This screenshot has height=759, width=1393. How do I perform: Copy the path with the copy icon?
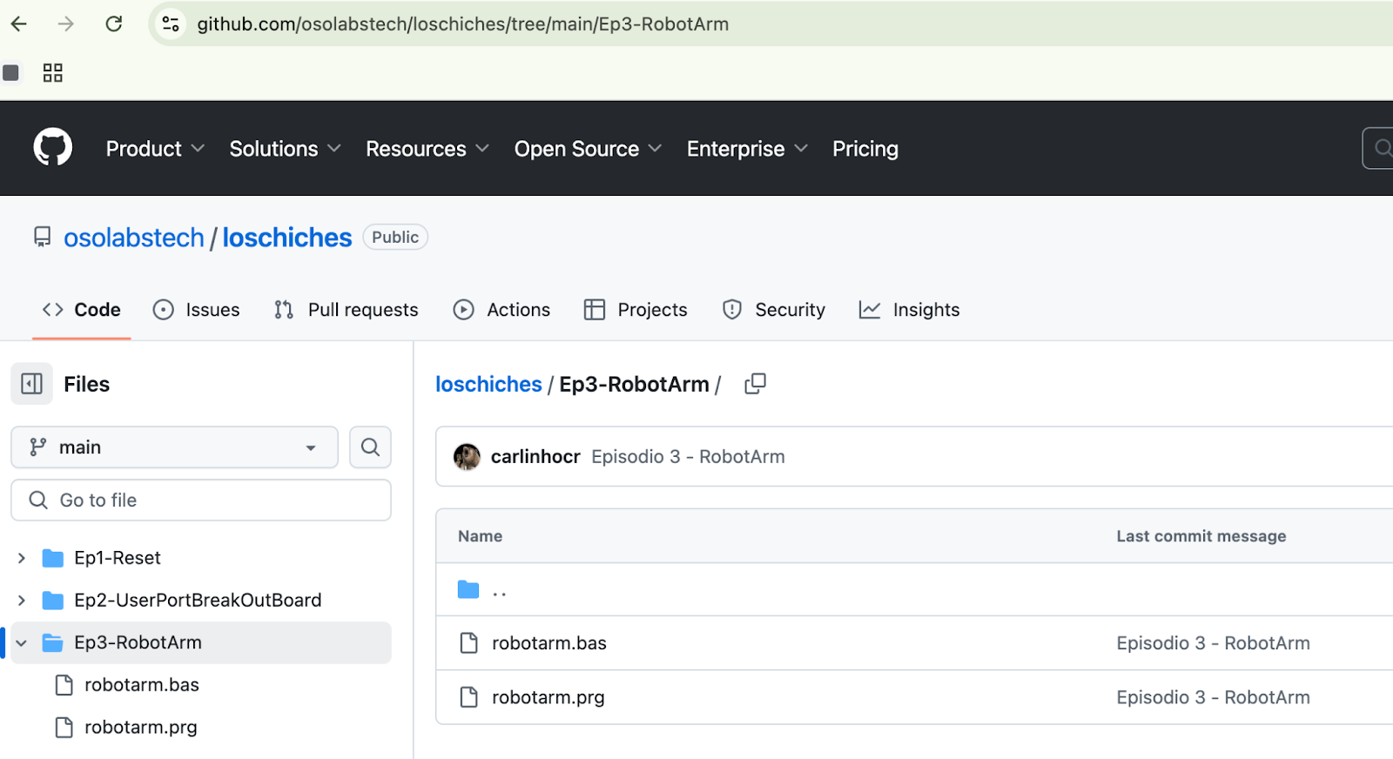click(x=755, y=384)
